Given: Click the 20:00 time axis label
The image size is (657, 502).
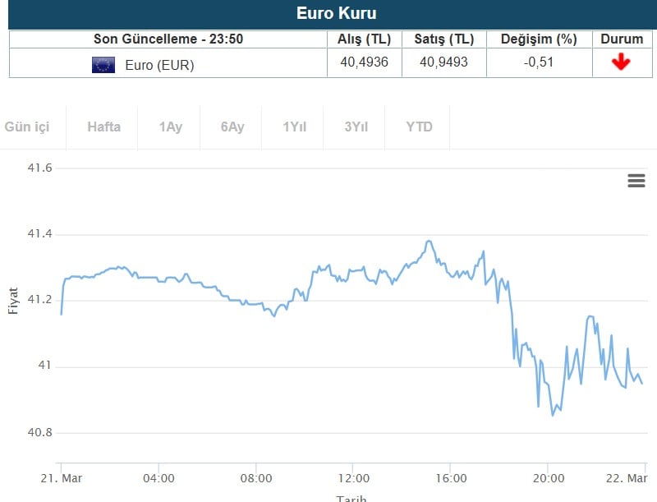Looking at the screenshot, I should (548, 478).
